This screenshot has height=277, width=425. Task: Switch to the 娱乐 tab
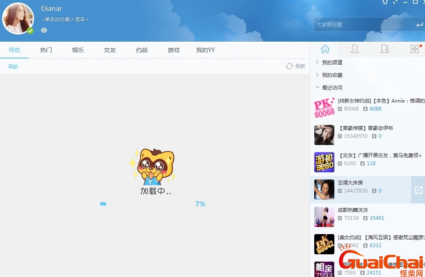[x=78, y=50]
